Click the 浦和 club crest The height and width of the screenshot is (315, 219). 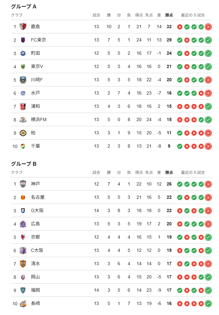[x=23, y=106]
